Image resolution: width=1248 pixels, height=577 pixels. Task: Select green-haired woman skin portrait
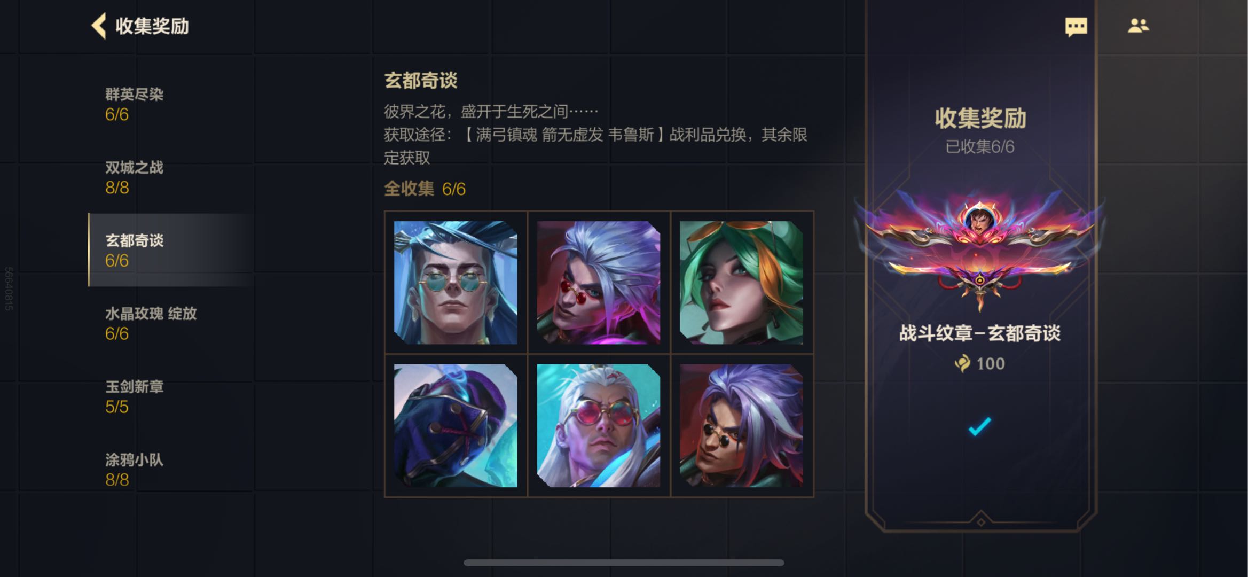741,283
